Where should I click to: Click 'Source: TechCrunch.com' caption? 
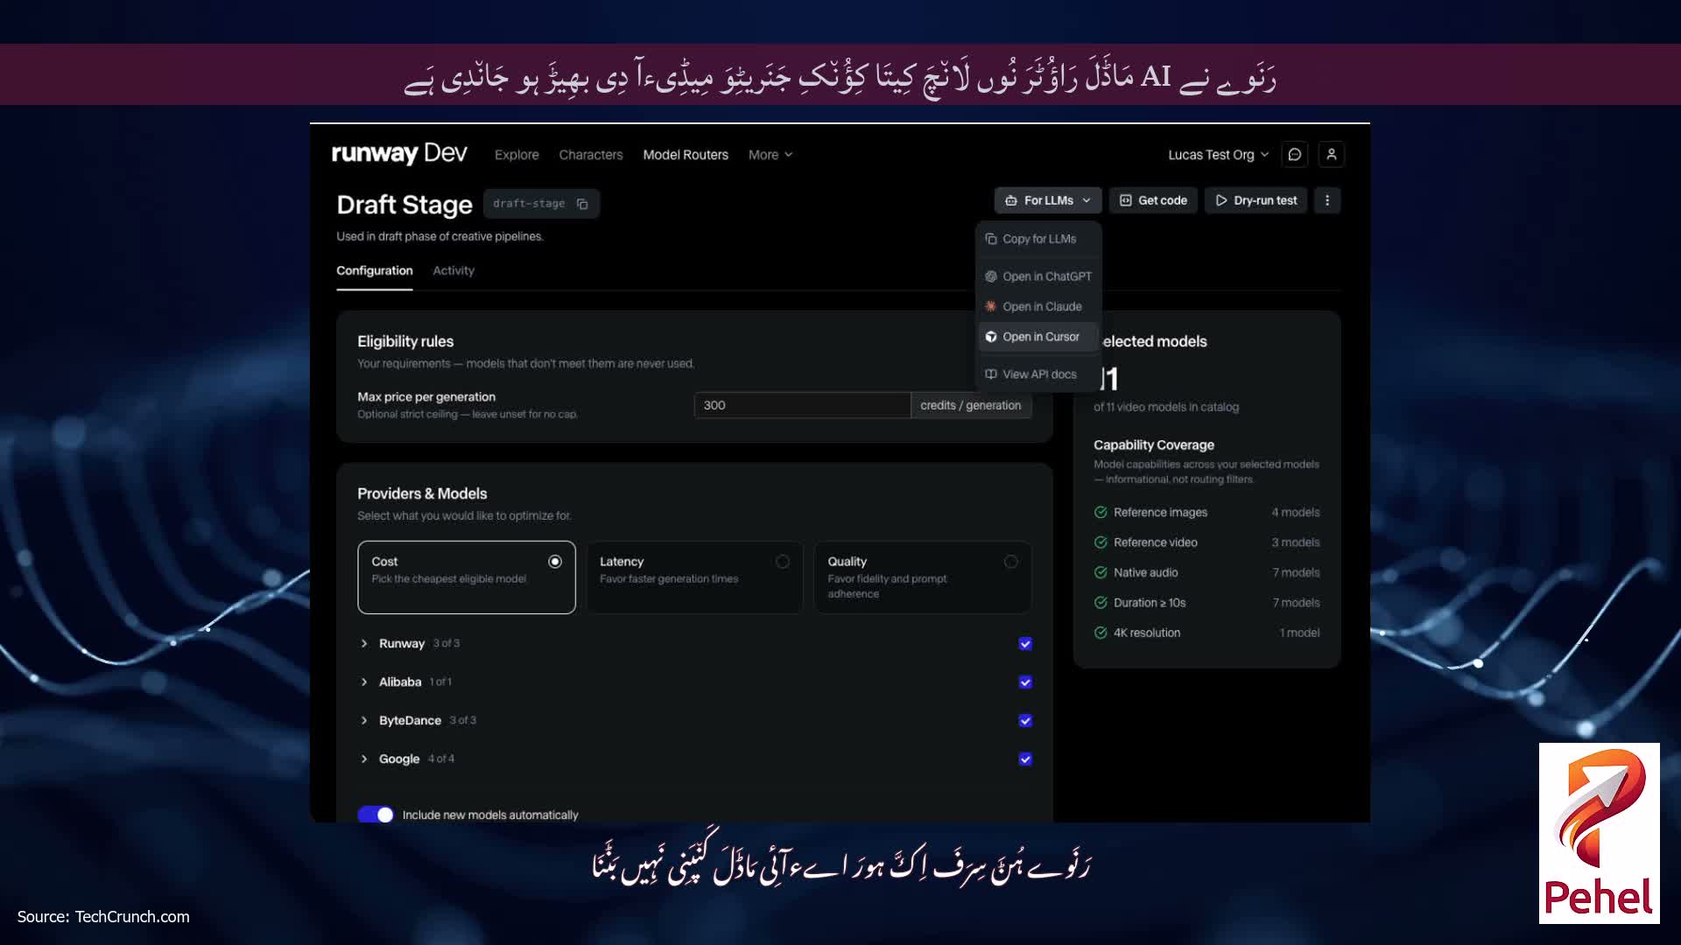(x=103, y=917)
